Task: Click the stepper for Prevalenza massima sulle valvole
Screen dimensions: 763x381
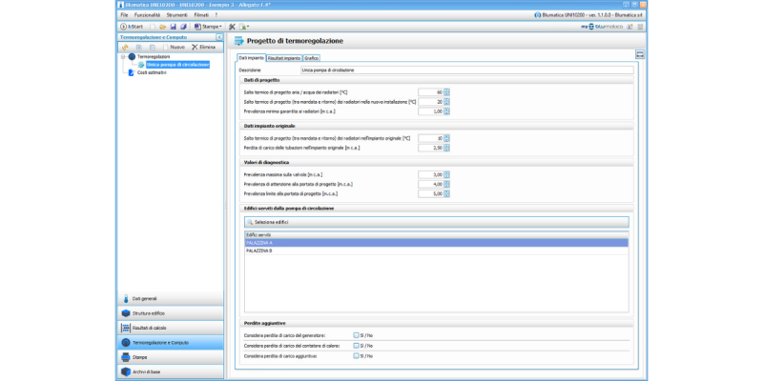Action: click(x=446, y=174)
